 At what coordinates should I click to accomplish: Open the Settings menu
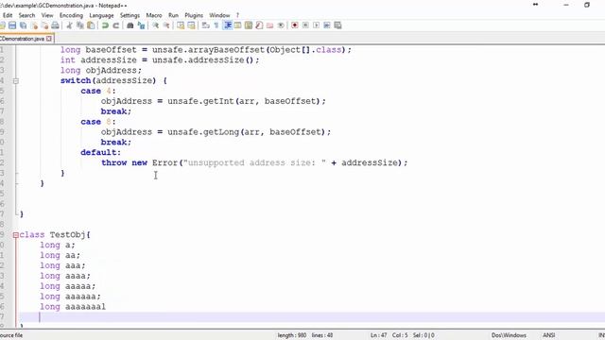pyautogui.click(x=130, y=15)
